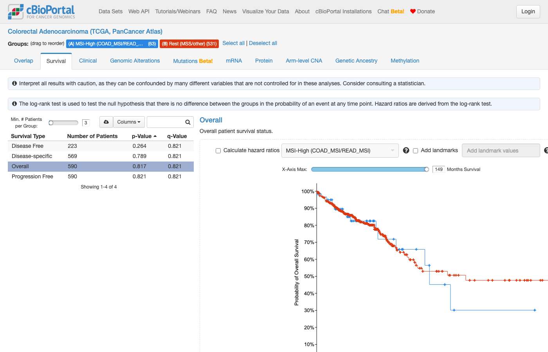548x352 pixels.
Task: Click the X-Axis Max slider handle
Action: (x=427, y=169)
